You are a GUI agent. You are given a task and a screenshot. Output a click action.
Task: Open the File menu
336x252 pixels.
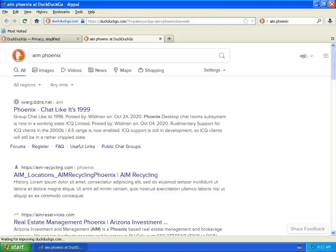[x=5, y=12]
